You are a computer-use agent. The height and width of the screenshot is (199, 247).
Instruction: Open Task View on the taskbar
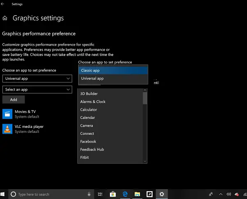(x=100, y=194)
